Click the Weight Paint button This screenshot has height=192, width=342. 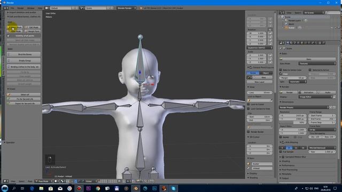[x=33, y=31]
